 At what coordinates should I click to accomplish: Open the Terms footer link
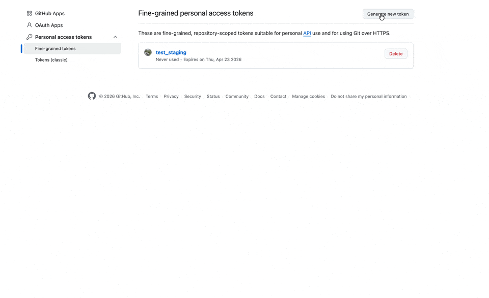152,97
